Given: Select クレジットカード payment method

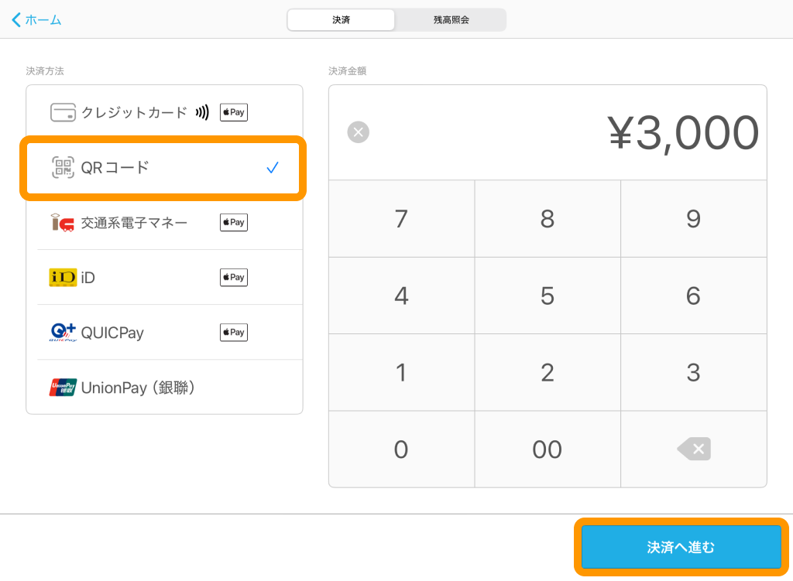Looking at the screenshot, I should tap(134, 113).
